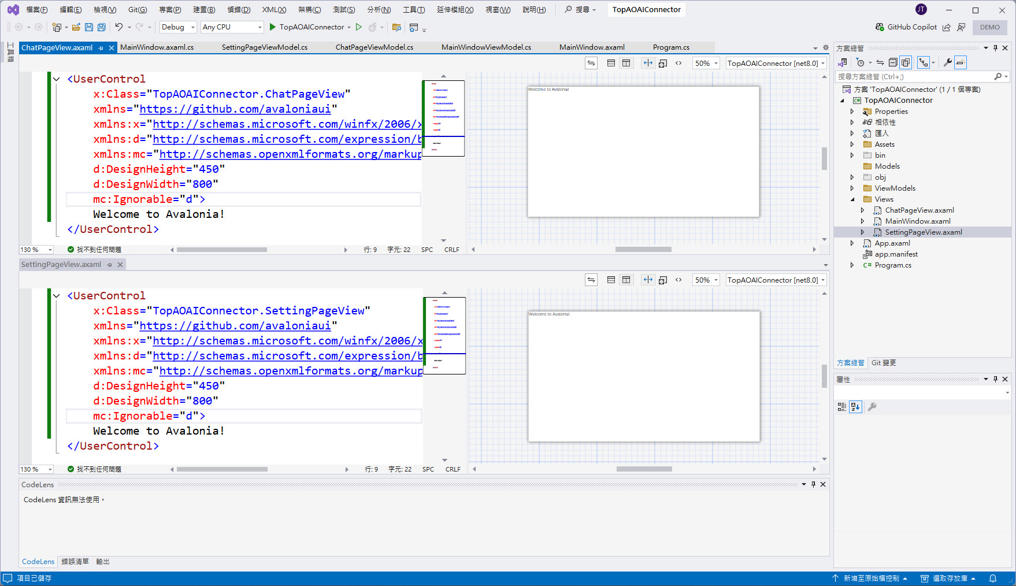This screenshot has height=586, width=1016.
Task: Open 130 % editor zoom dropdown in top editor
Action: [x=36, y=250]
